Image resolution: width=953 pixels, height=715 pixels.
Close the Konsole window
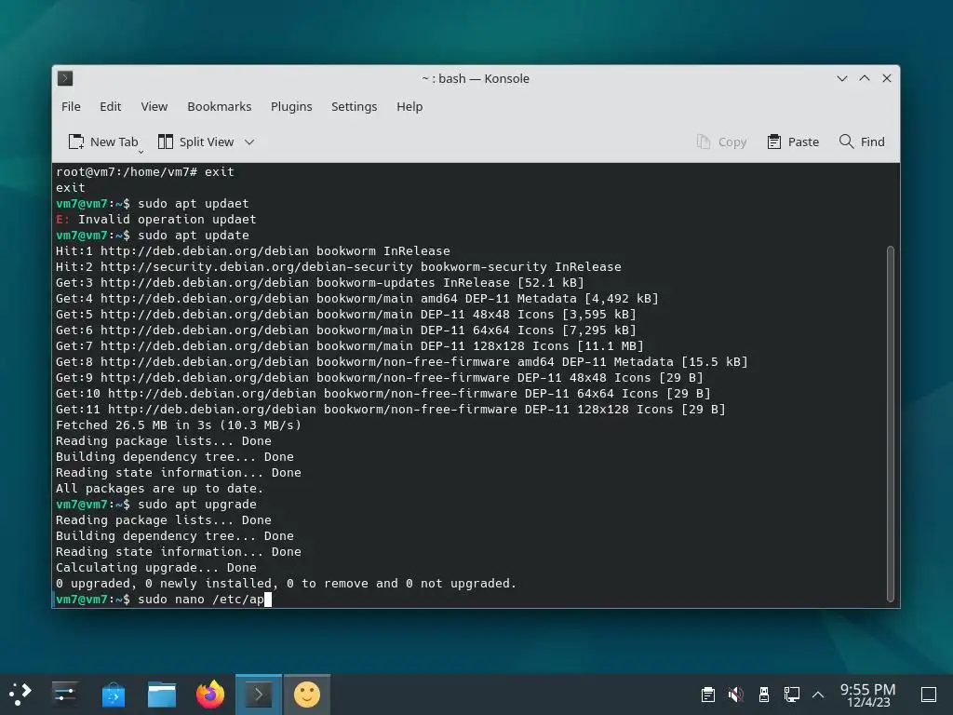click(887, 78)
